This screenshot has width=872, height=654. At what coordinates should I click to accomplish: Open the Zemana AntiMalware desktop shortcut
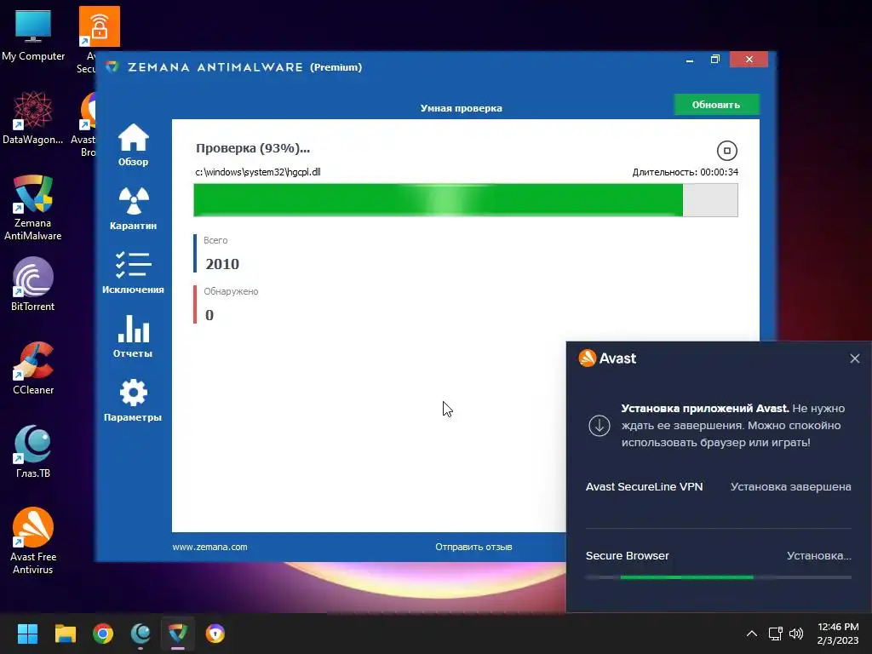coord(33,208)
